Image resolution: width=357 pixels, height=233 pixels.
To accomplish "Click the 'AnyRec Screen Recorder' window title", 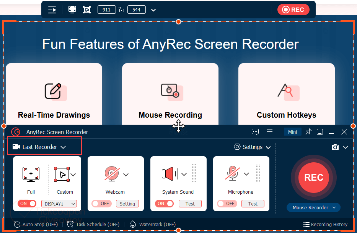I will pos(57,132).
